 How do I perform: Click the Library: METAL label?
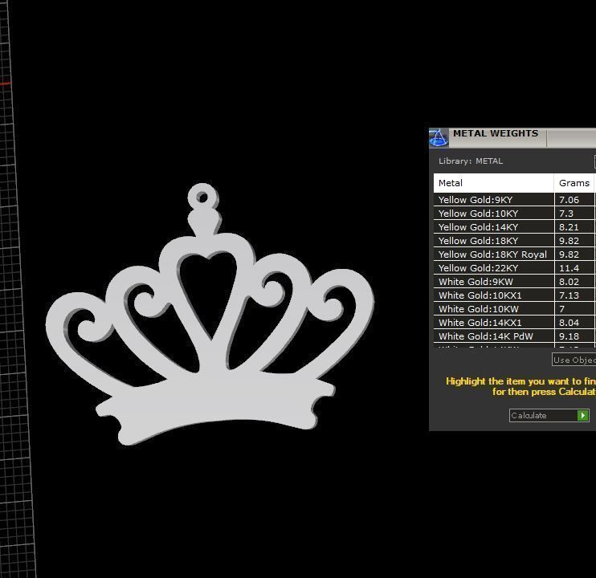coord(471,161)
